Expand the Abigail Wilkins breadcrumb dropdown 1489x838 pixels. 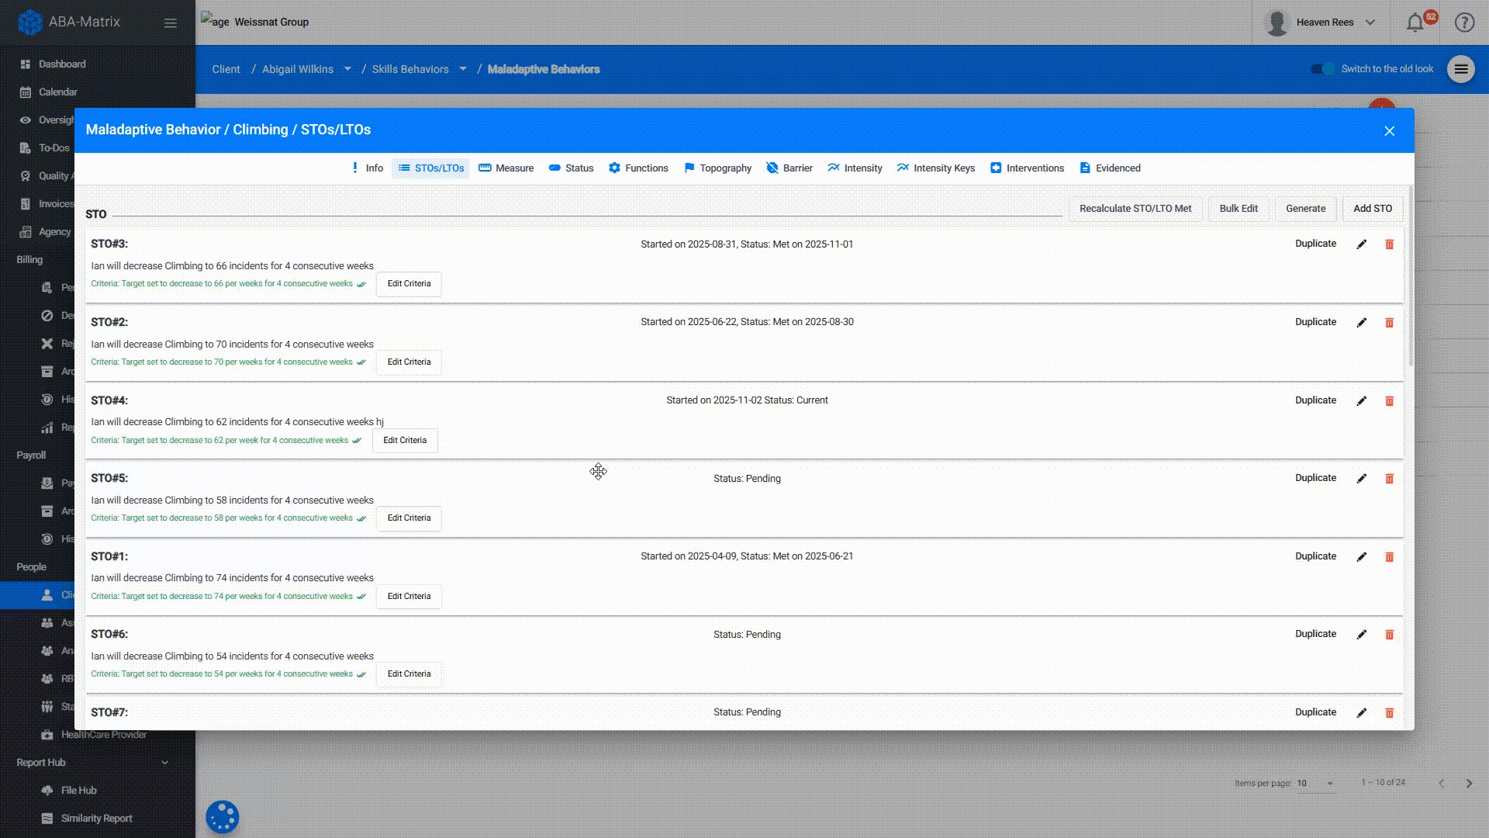coord(347,69)
